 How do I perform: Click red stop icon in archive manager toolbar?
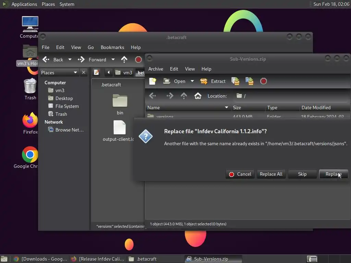coord(264,81)
